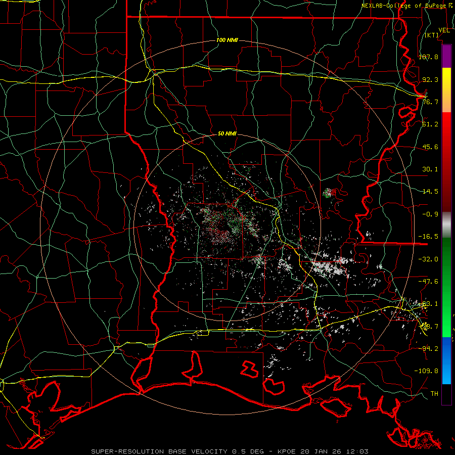Click the '100 NMI' range ring label
This screenshot has height=455, width=455.
[227, 40]
